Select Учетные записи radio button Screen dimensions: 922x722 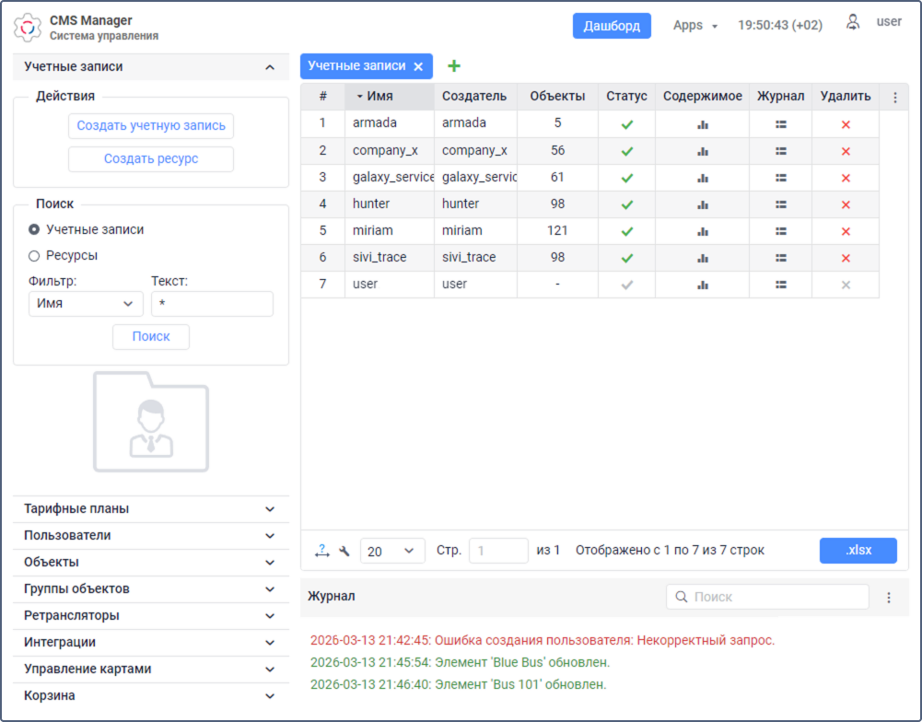[x=34, y=229]
